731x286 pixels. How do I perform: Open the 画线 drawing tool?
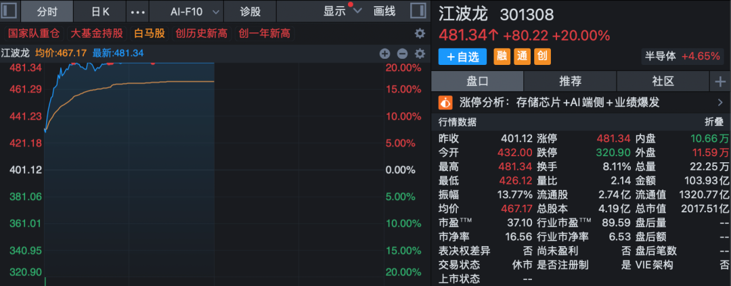[384, 11]
